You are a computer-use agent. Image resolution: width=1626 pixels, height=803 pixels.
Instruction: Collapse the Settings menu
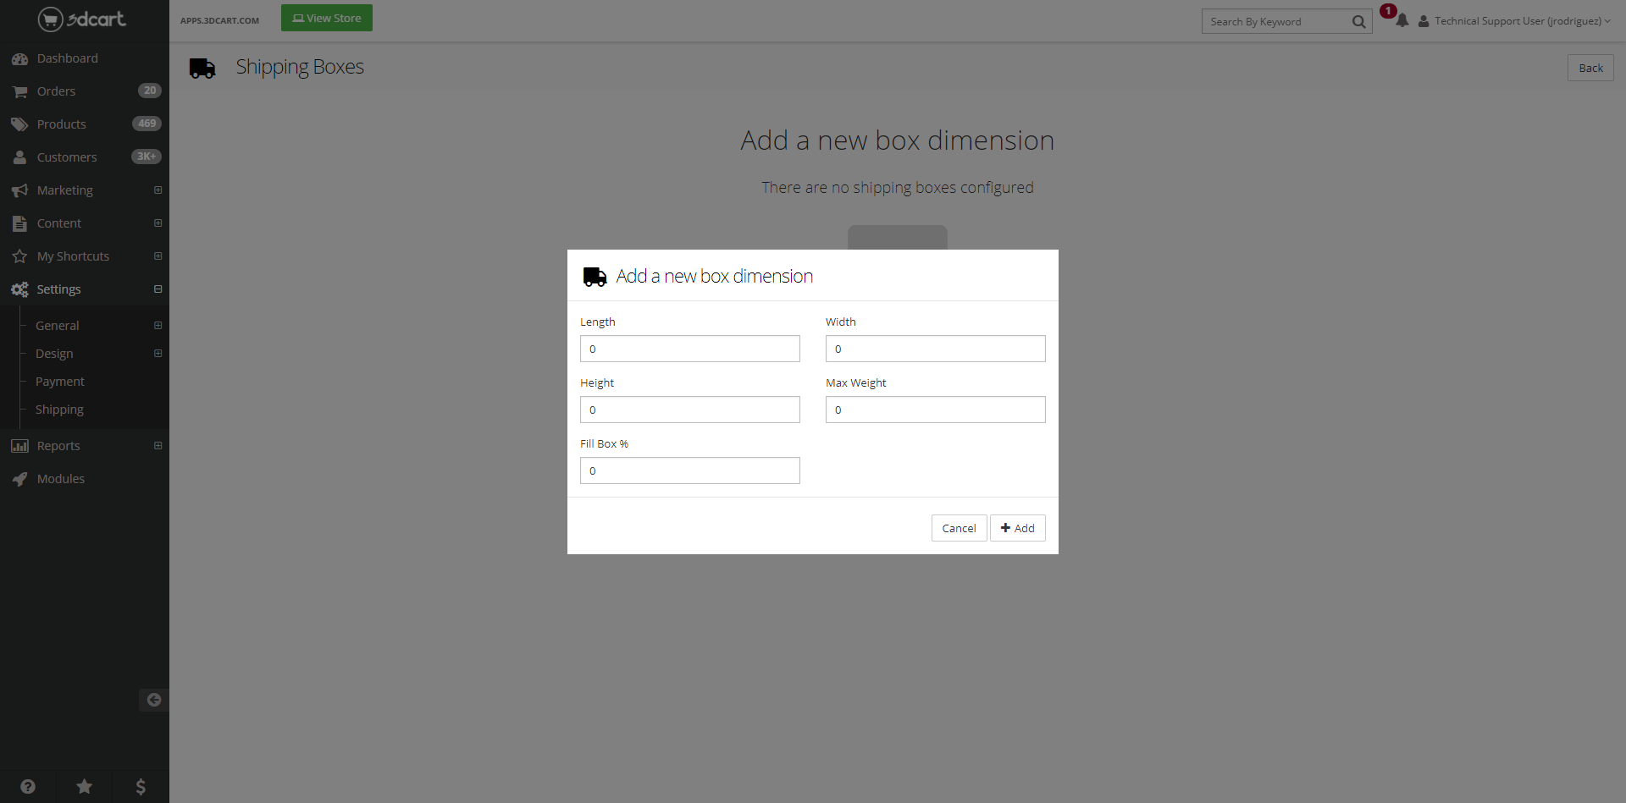158,289
